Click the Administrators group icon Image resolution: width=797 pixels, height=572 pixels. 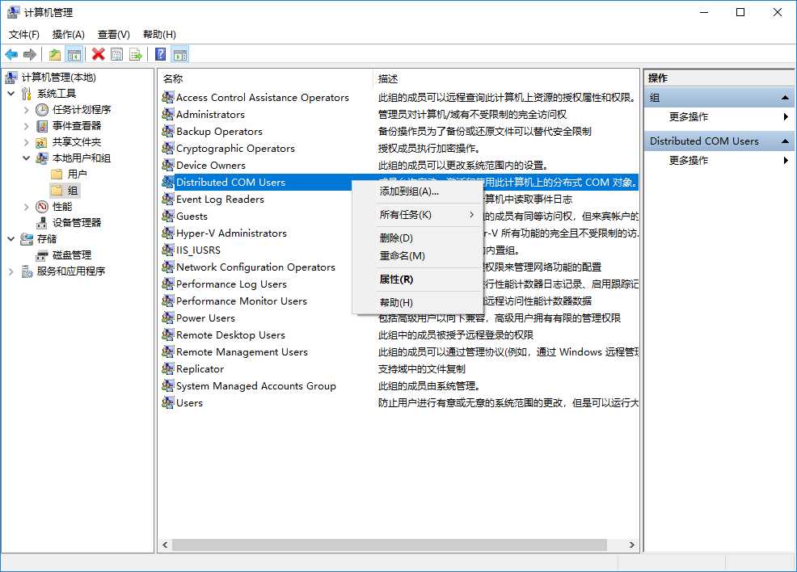(x=168, y=114)
